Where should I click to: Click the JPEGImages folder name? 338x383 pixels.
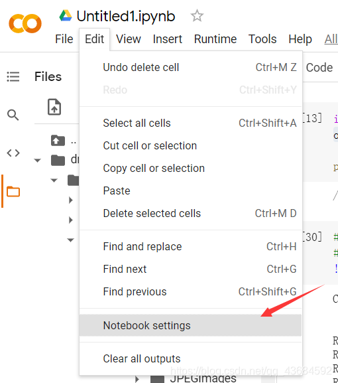203,379
